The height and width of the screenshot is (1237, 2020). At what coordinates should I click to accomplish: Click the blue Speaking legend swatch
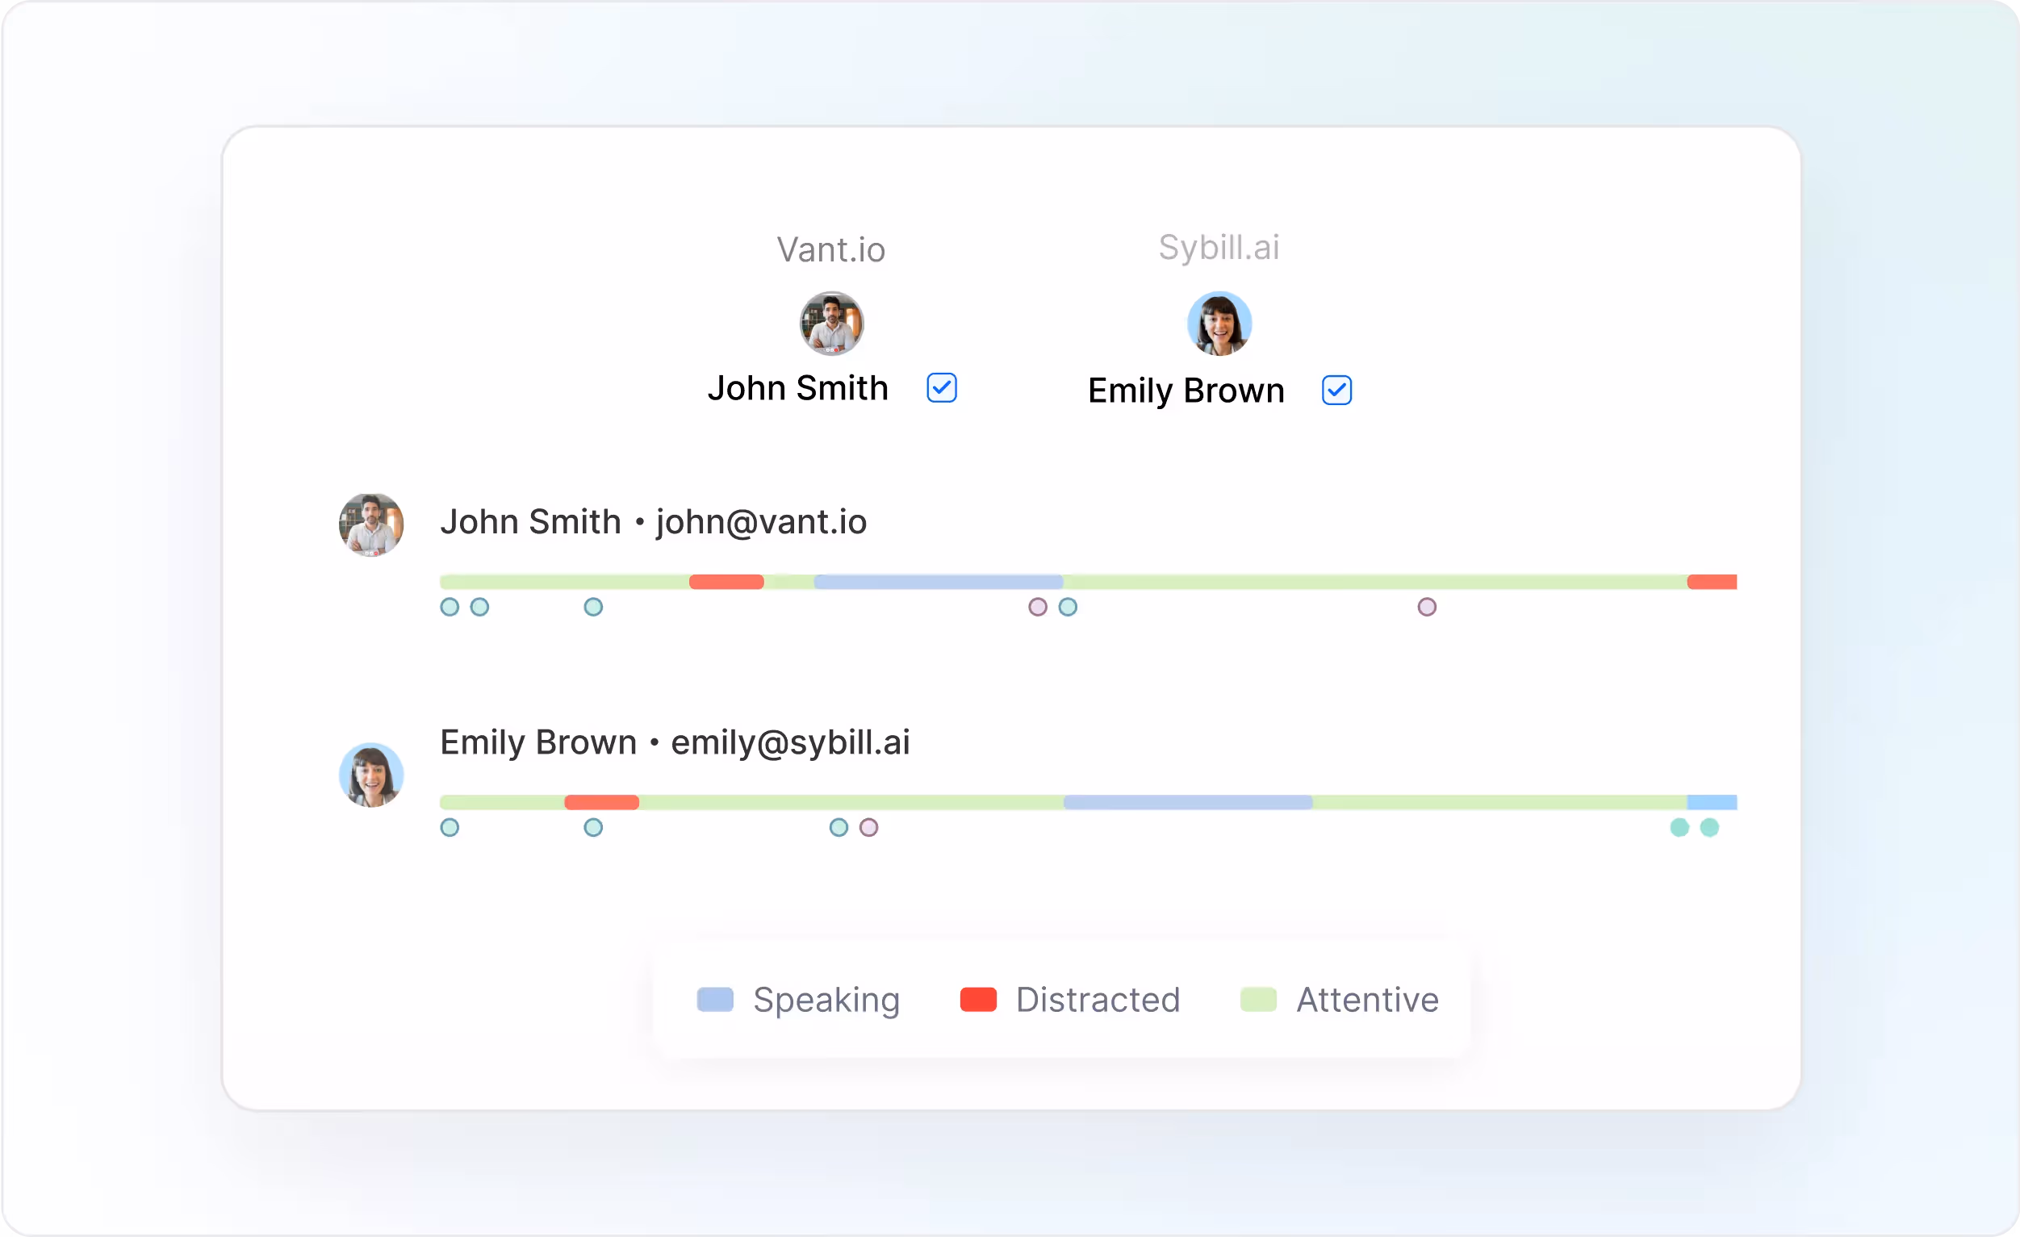pos(715,1000)
